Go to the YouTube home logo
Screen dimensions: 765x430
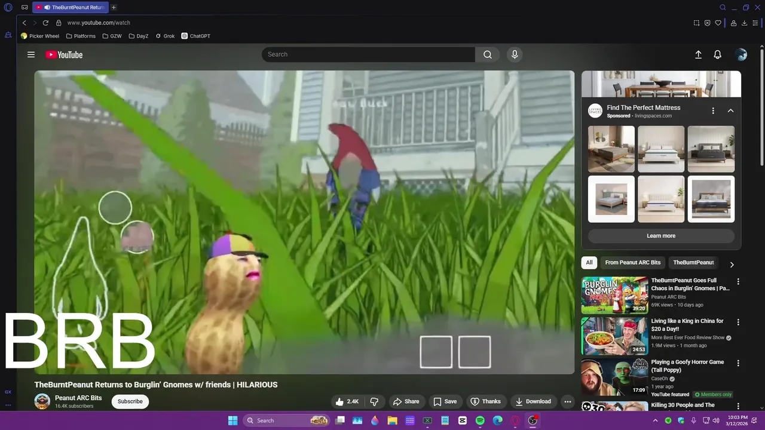pyautogui.click(x=64, y=54)
